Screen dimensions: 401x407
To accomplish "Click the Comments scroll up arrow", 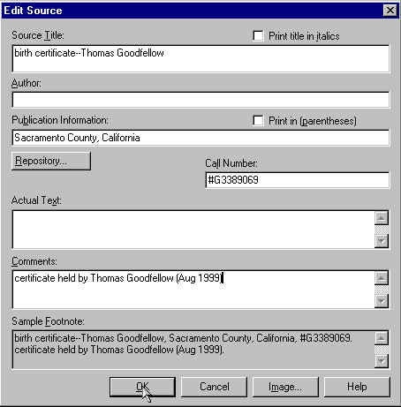I will coord(382,278).
